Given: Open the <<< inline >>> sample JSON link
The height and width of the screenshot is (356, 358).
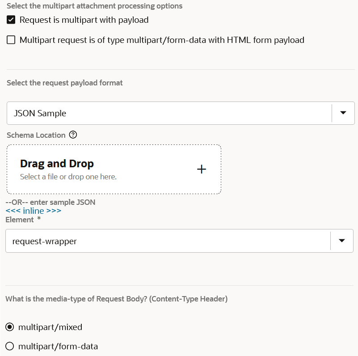Looking at the screenshot, I should point(34,211).
